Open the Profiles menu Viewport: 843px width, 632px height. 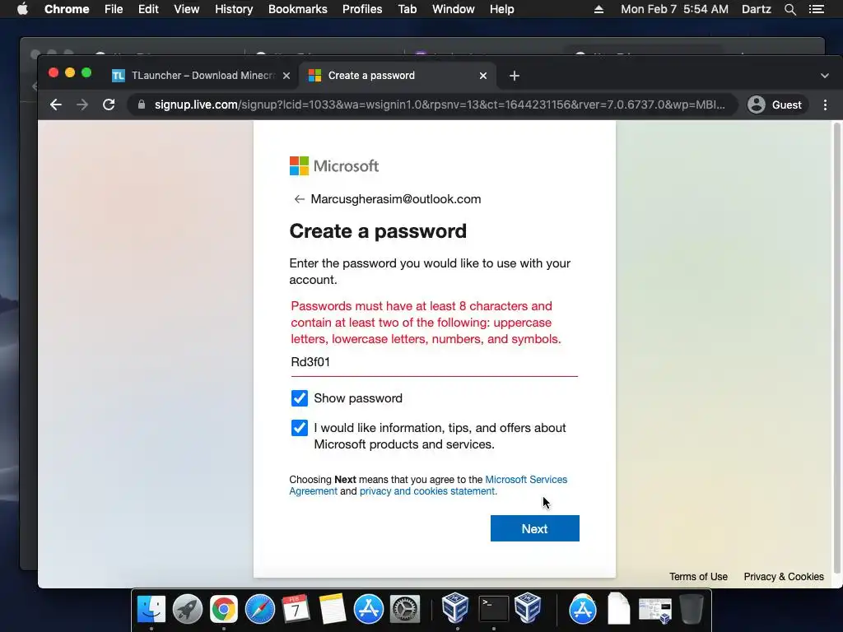click(362, 9)
